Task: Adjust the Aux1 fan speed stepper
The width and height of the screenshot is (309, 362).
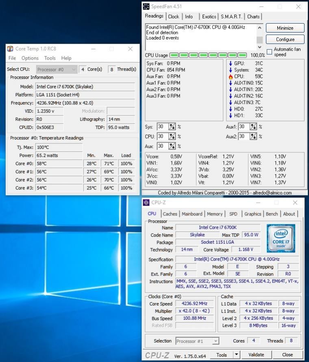Action: [x=253, y=127]
